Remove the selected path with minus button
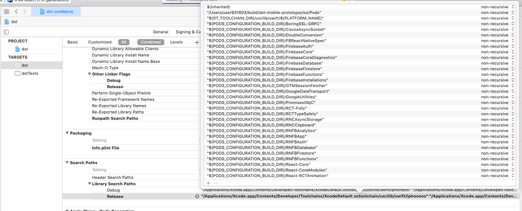 pos(216,183)
